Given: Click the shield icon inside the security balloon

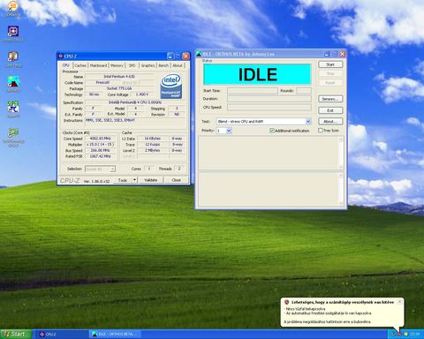Looking at the screenshot, I should (x=286, y=302).
